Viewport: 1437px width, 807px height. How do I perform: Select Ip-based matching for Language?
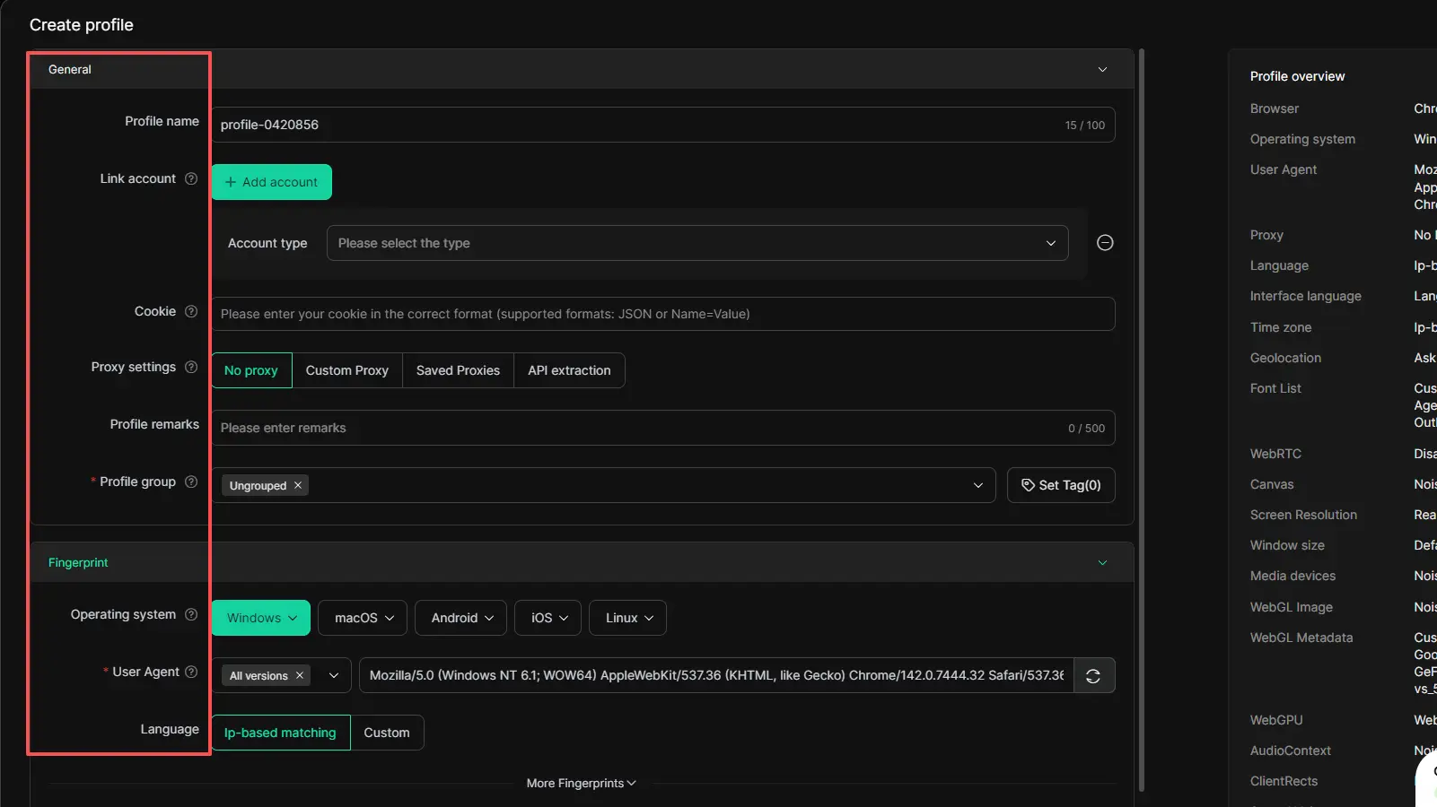pyautogui.click(x=280, y=733)
